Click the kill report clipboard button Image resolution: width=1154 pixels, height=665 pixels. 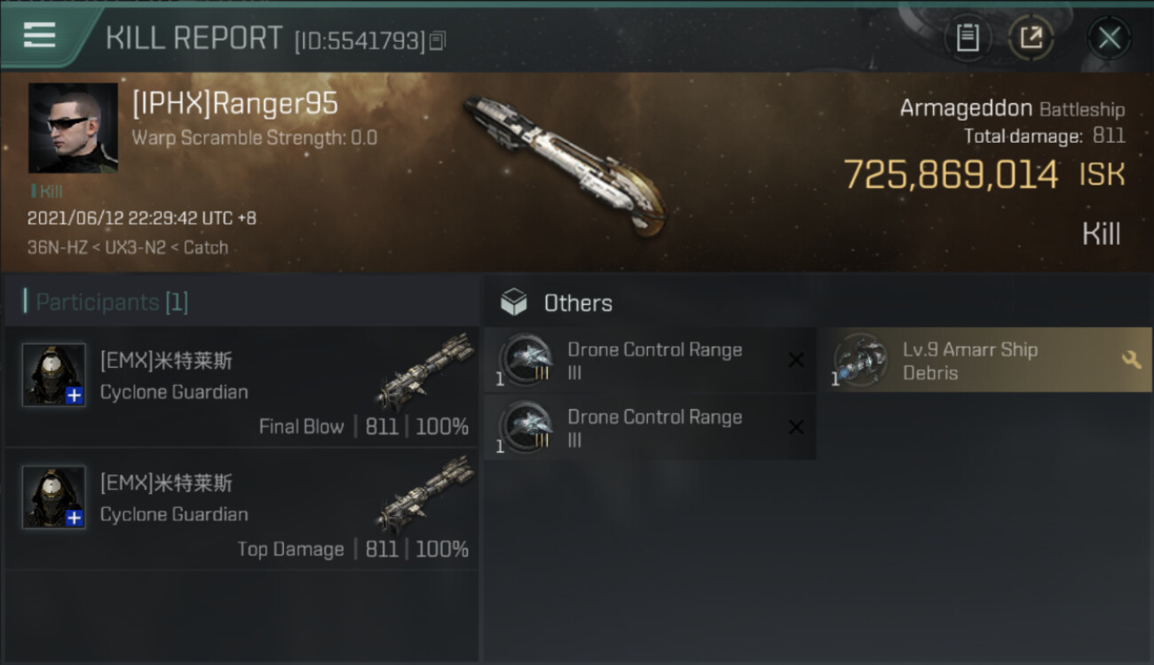click(x=968, y=38)
